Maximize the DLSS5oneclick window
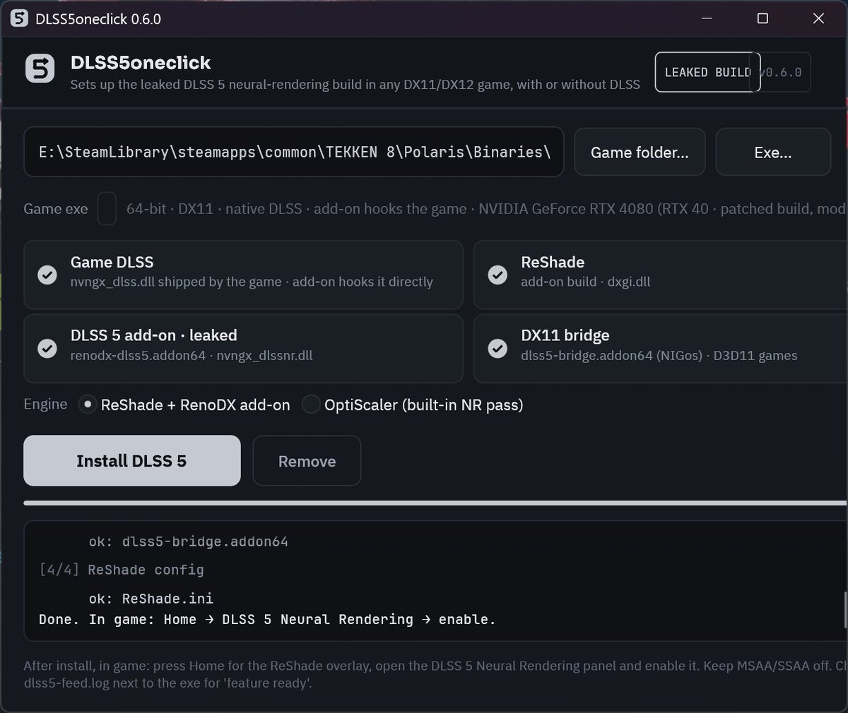Screen dimensions: 848x713 (x=762, y=18)
